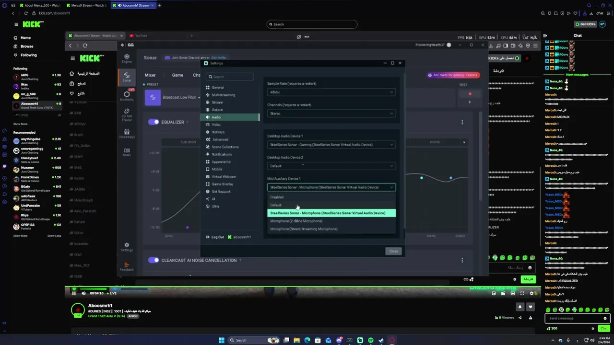This screenshot has height=345, width=614.
Task: Open GG Settings gear in sidebar
Action: pyautogui.click(x=127, y=247)
